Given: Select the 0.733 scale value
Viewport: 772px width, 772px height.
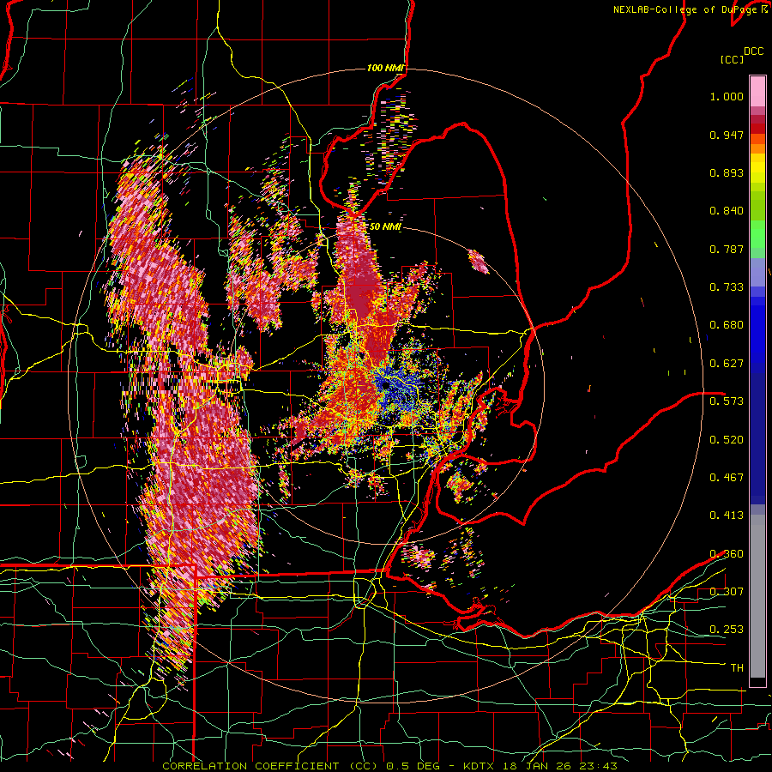Looking at the screenshot, I should coord(727,287).
